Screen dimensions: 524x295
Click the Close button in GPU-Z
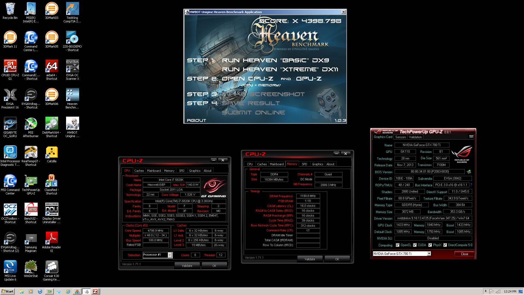(x=464, y=254)
